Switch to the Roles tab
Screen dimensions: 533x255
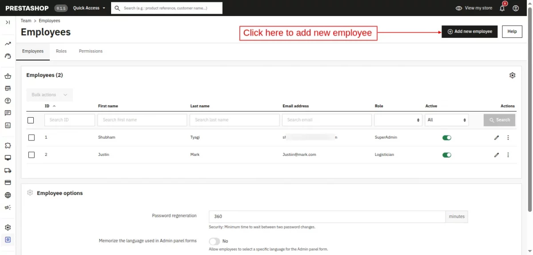click(x=61, y=51)
